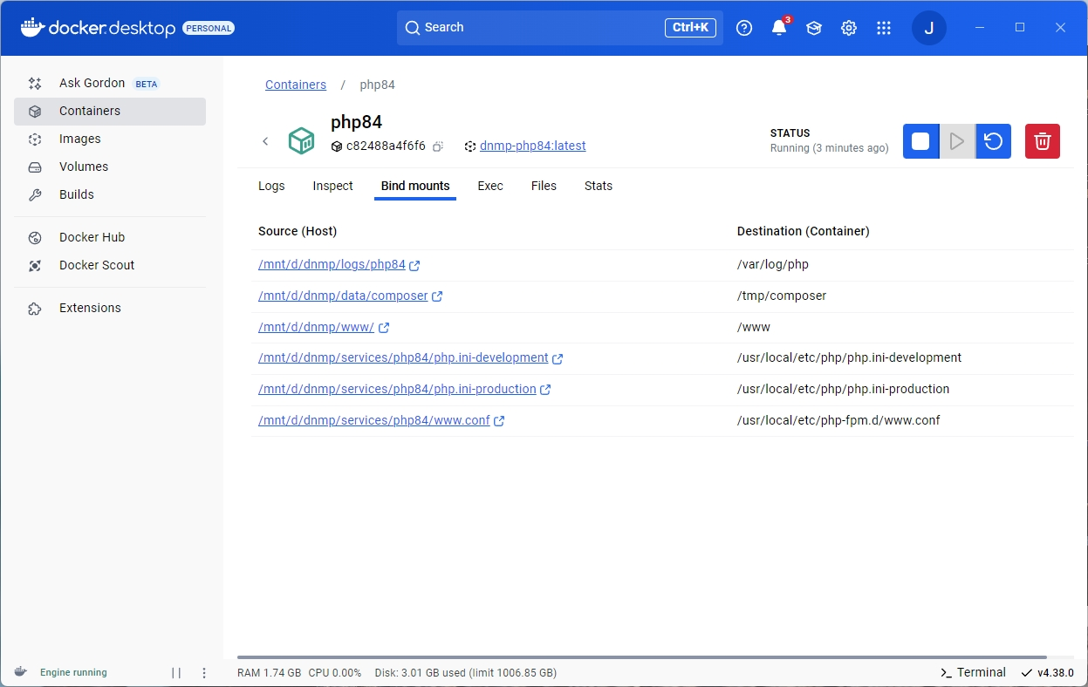
Task: Click the /tmp/composer destination cell
Action: coord(782,296)
